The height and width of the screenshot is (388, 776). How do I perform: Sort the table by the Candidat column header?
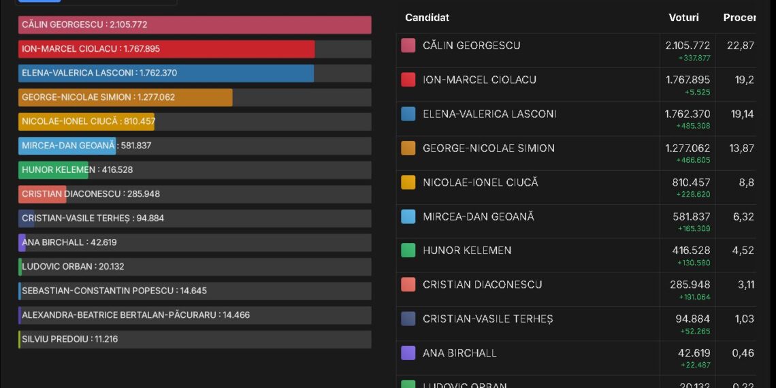[427, 18]
